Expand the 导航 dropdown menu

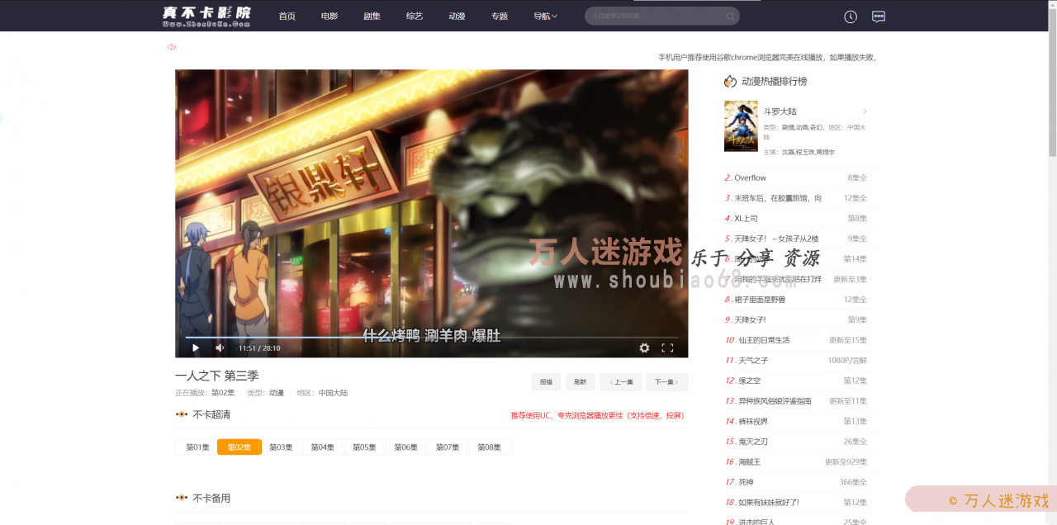pyautogui.click(x=545, y=17)
